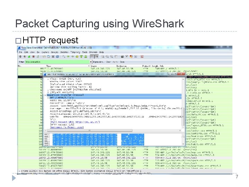Follow the Full request URI link

click(x=75, y=122)
